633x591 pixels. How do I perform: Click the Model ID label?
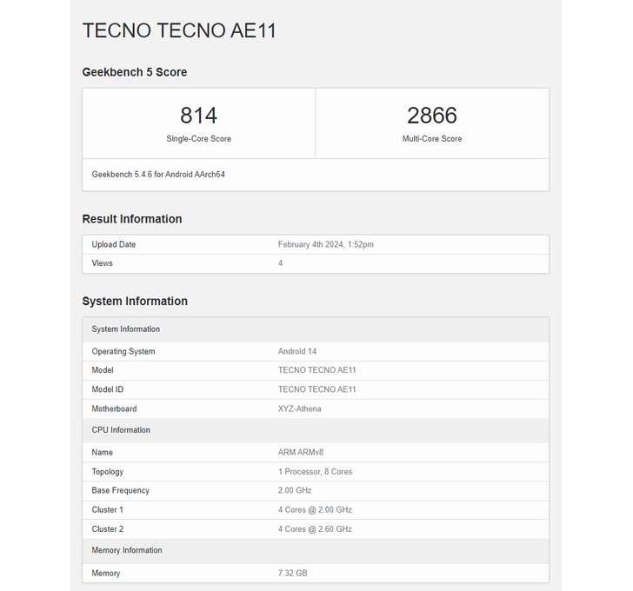[108, 389]
